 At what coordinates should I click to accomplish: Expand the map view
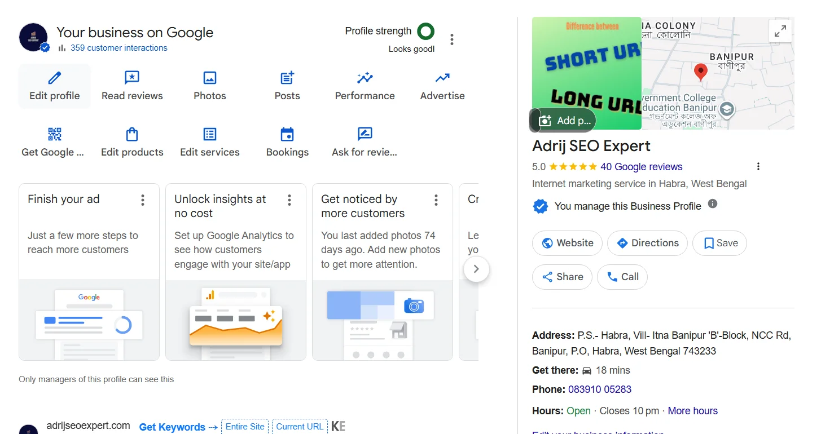780,31
